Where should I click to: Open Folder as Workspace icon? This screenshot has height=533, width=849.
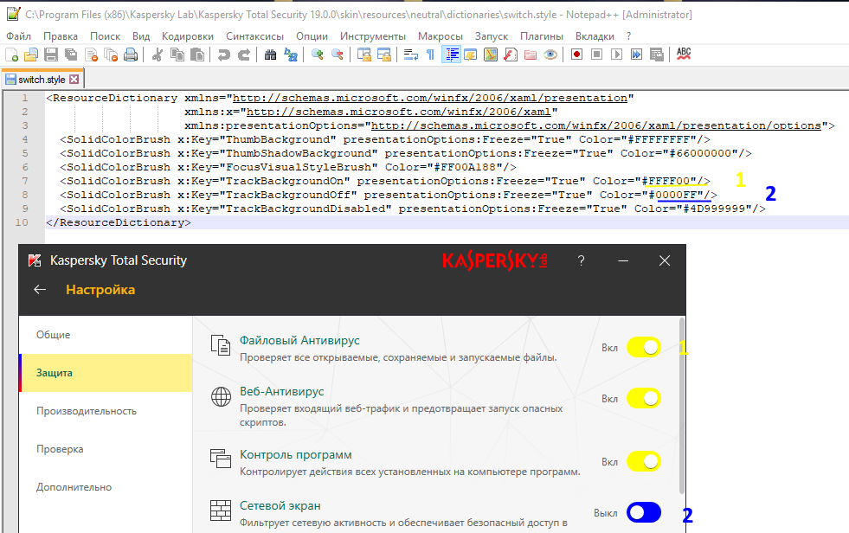point(531,55)
